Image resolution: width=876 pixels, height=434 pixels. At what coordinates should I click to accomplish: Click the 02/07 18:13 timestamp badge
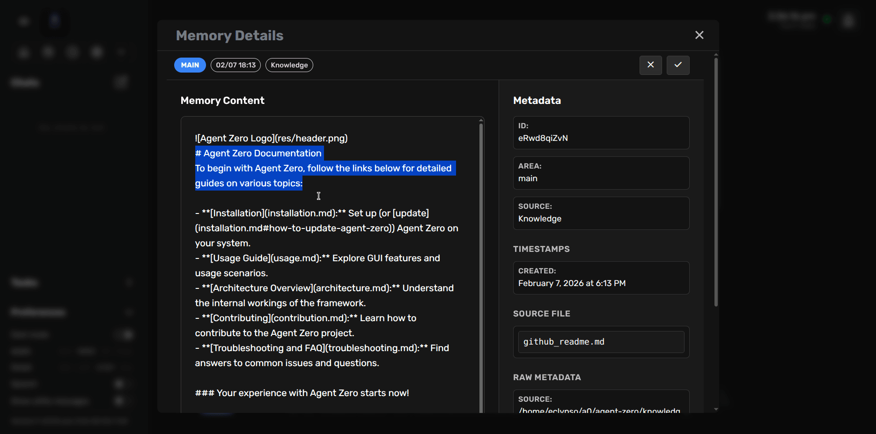(x=236, y=65)
